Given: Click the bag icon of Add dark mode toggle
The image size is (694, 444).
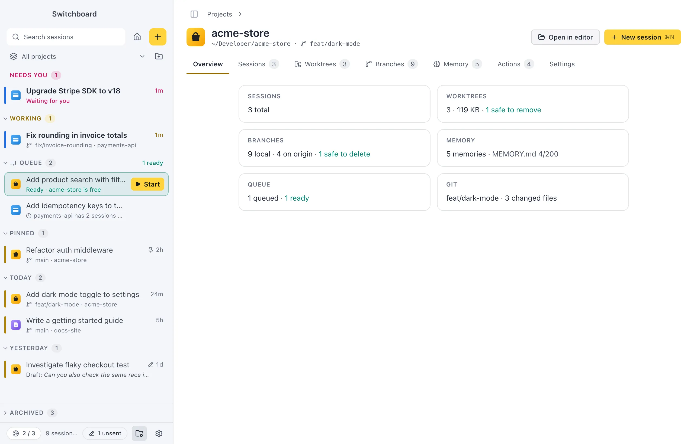Looking at the screenshot, I should coord(16,299).
